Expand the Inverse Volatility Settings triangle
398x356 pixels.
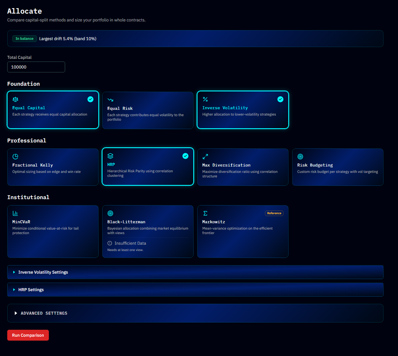click(x=14, y=272)
